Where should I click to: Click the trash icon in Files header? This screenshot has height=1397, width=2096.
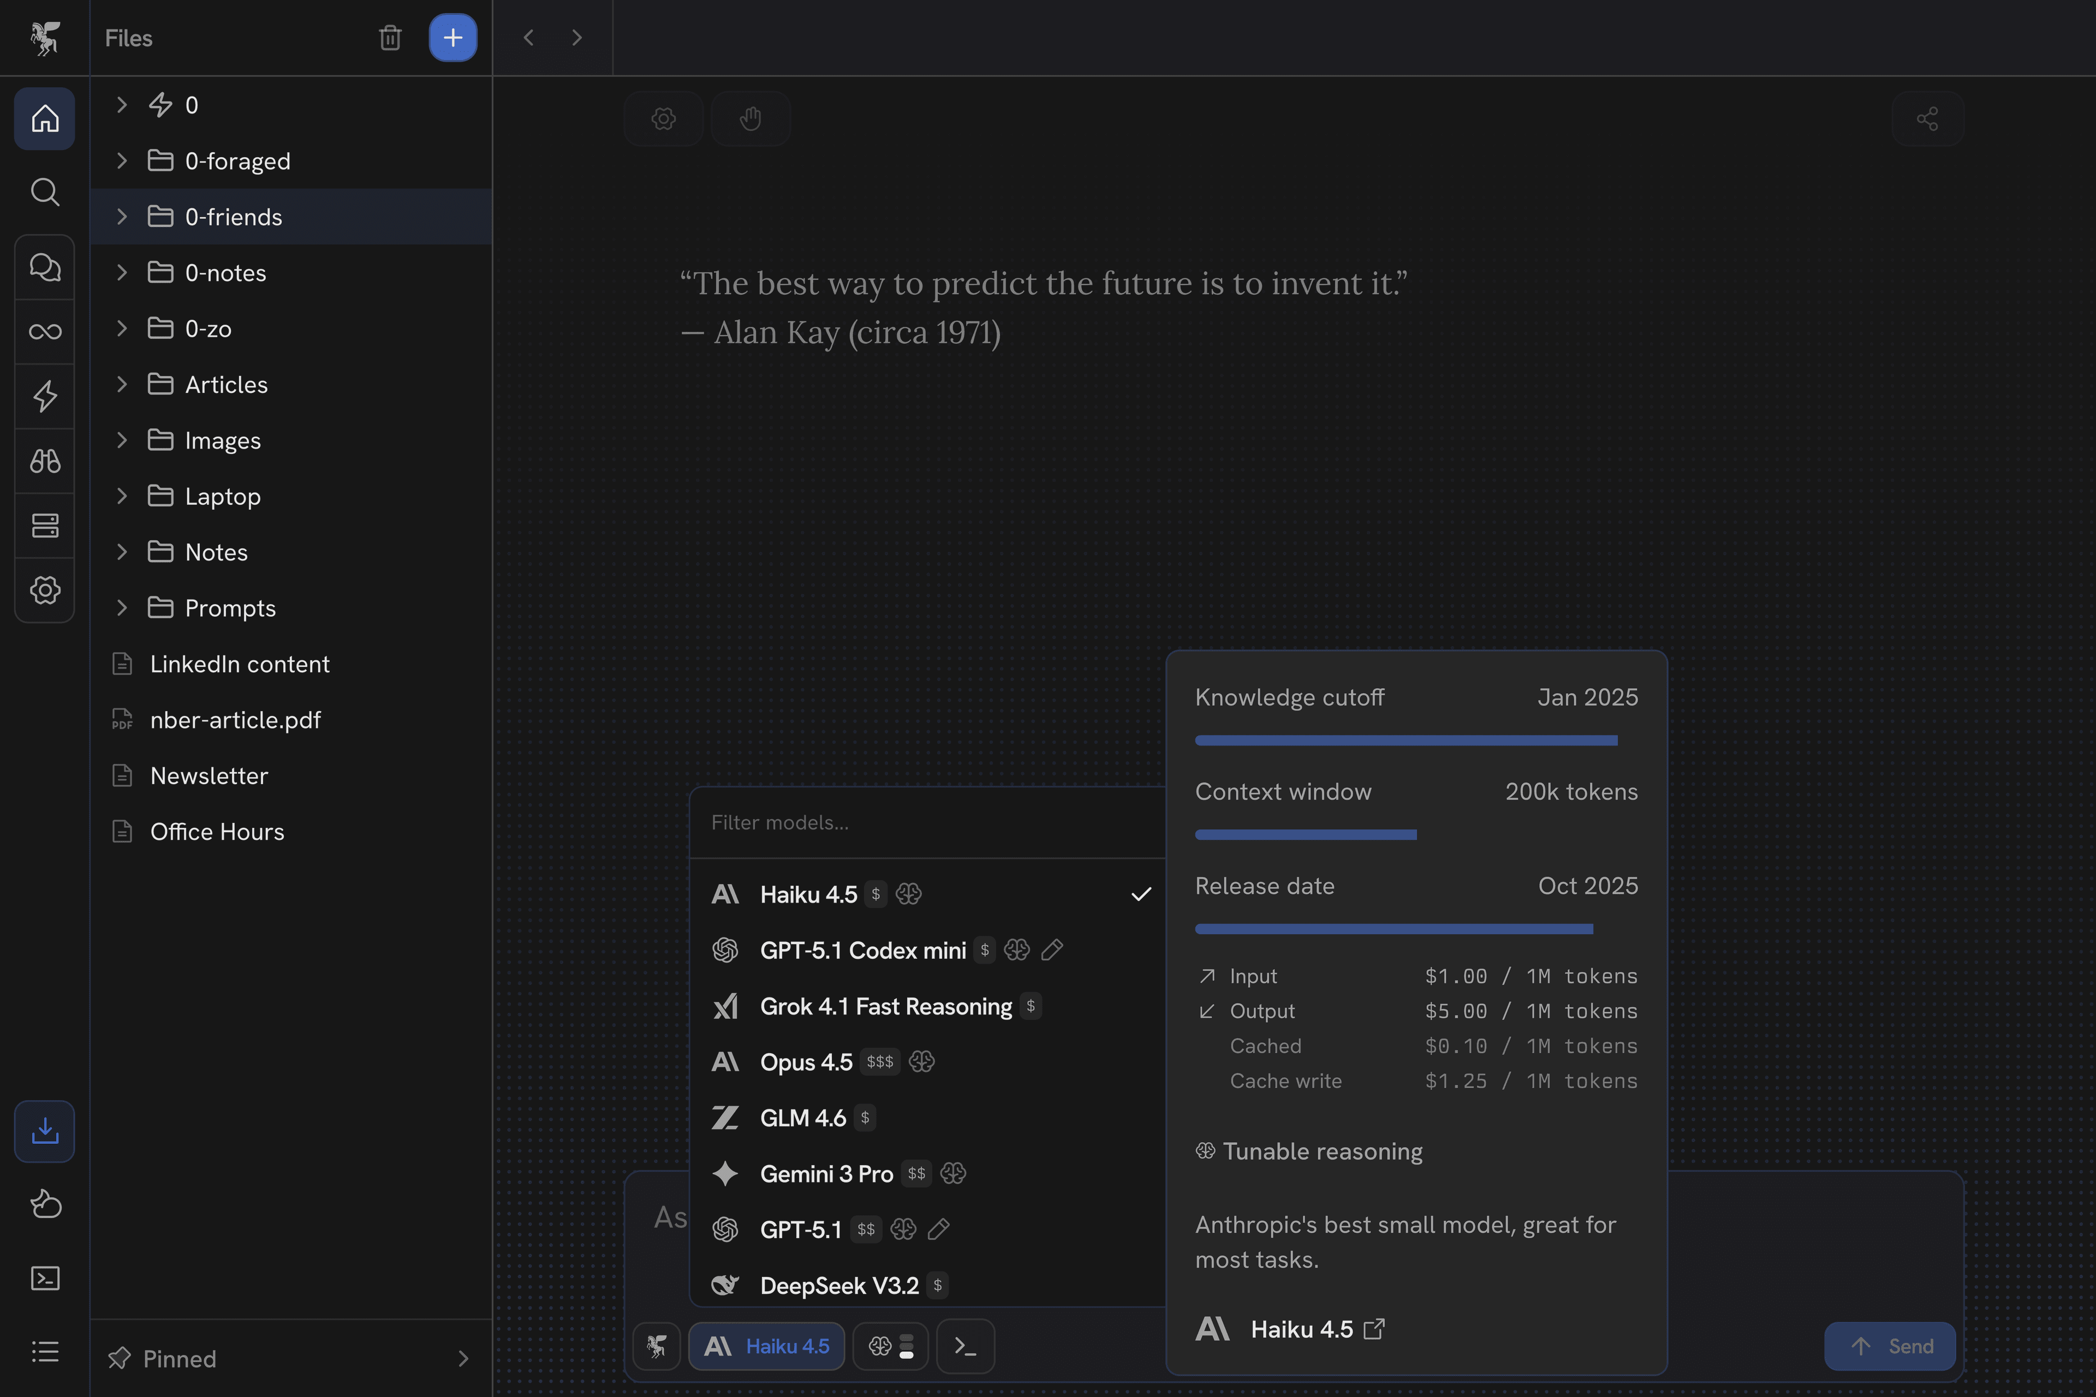(x=389, y=38)
